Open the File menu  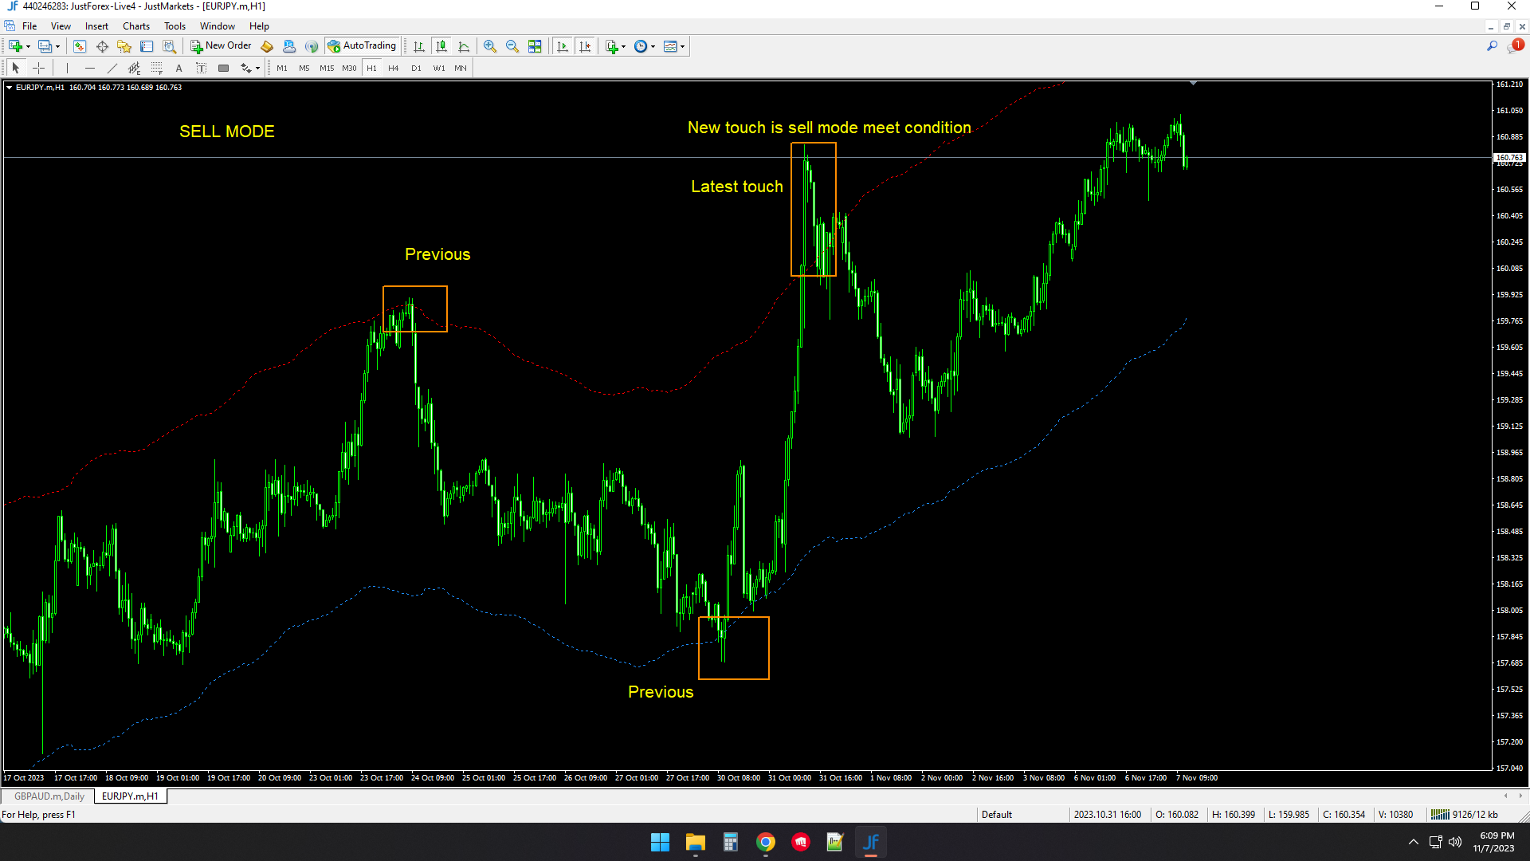point(29,26)
